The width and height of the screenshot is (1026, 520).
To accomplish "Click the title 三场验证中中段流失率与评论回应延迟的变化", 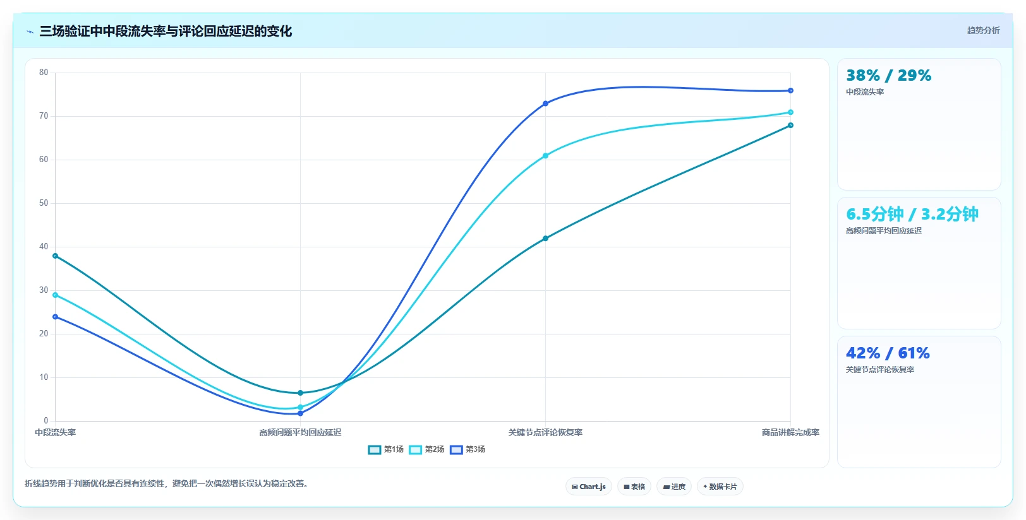I will click(x=166, y=31).
